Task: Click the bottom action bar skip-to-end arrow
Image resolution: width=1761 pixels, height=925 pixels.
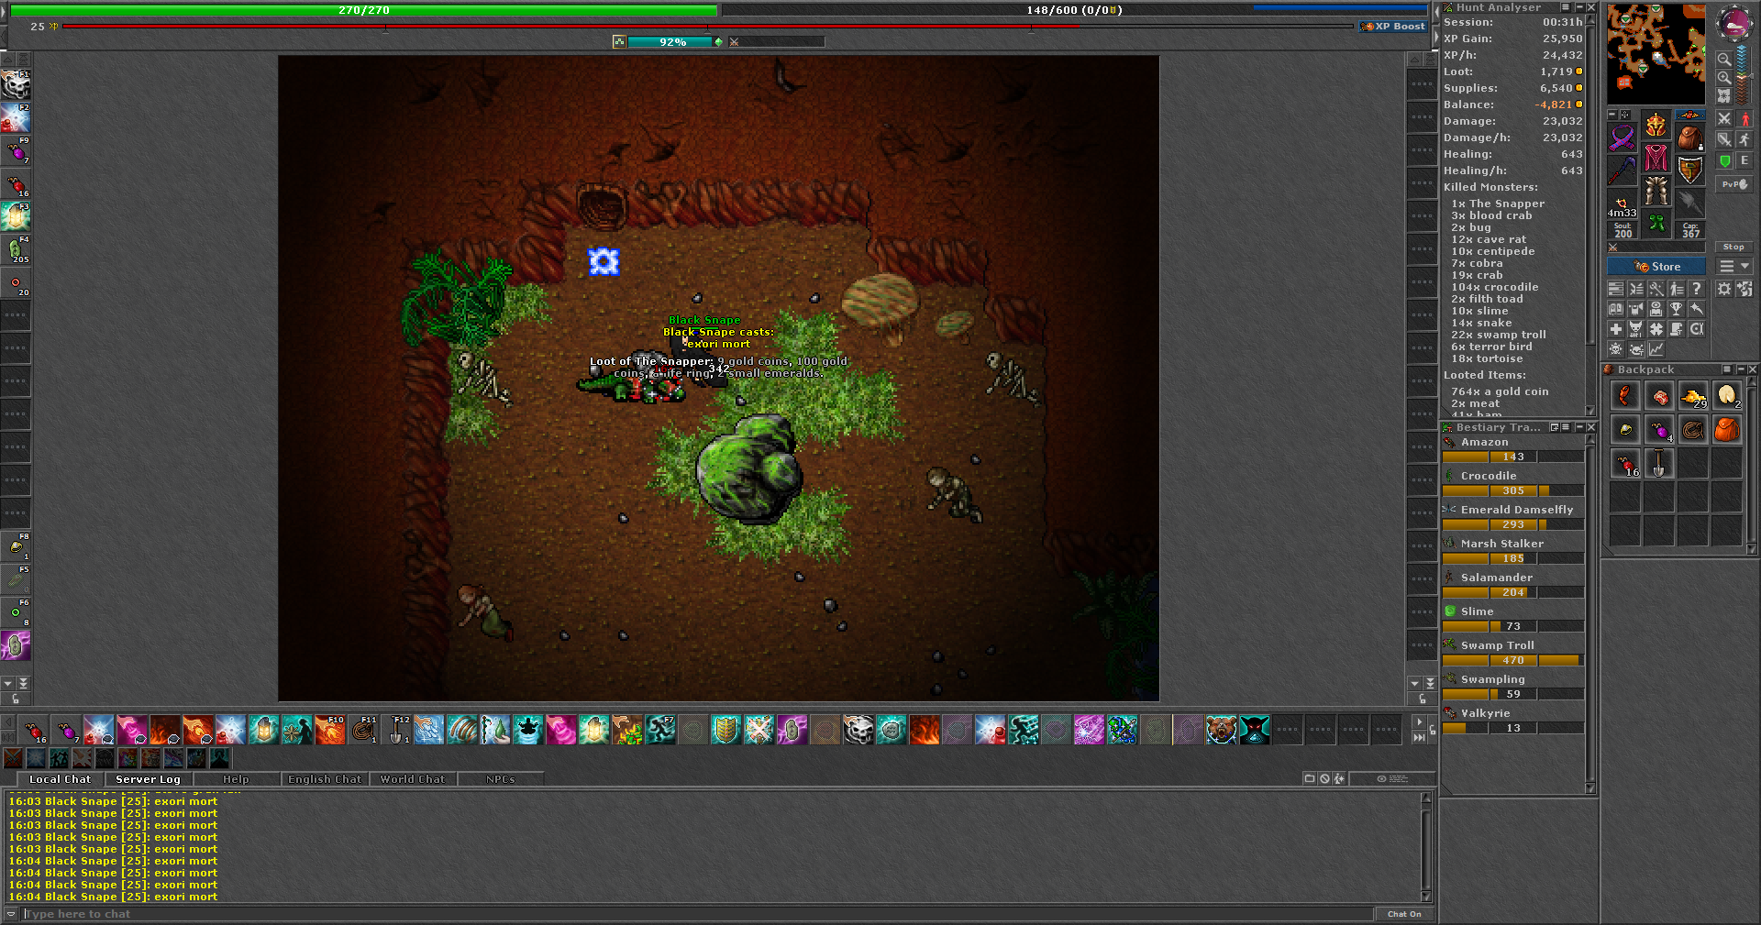Action: pyautogui.click(x=1419, y=737)
